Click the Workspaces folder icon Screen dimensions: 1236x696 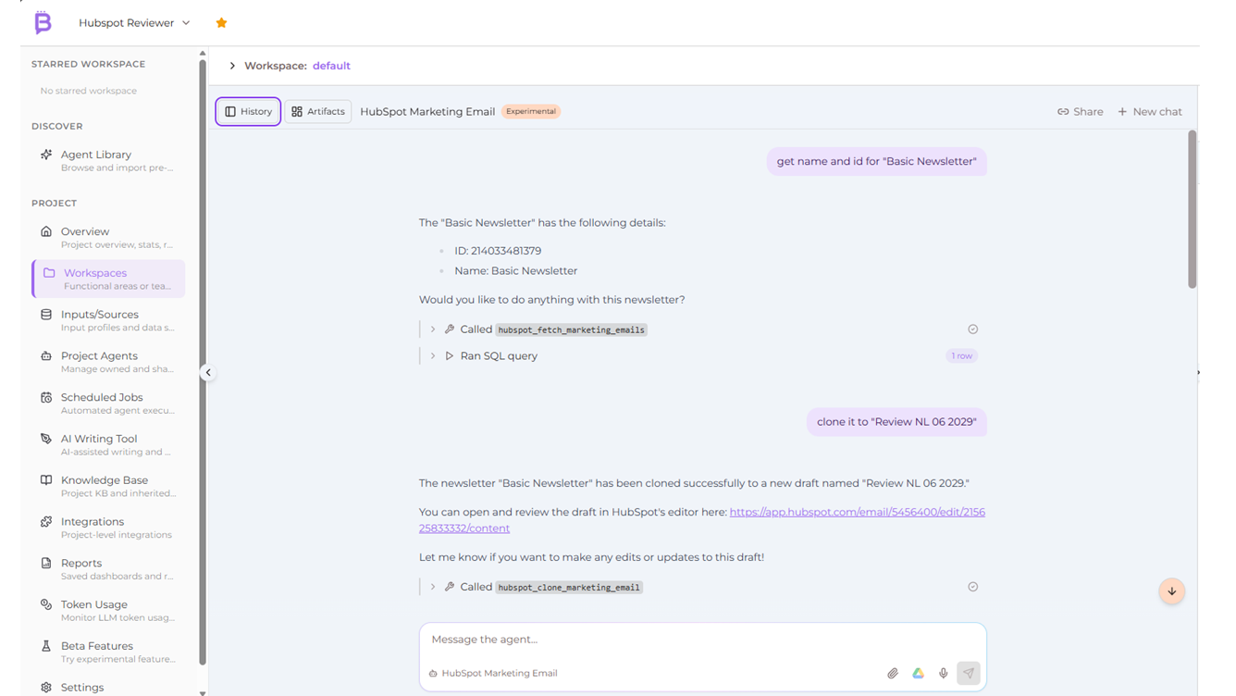tap(49, 273)
